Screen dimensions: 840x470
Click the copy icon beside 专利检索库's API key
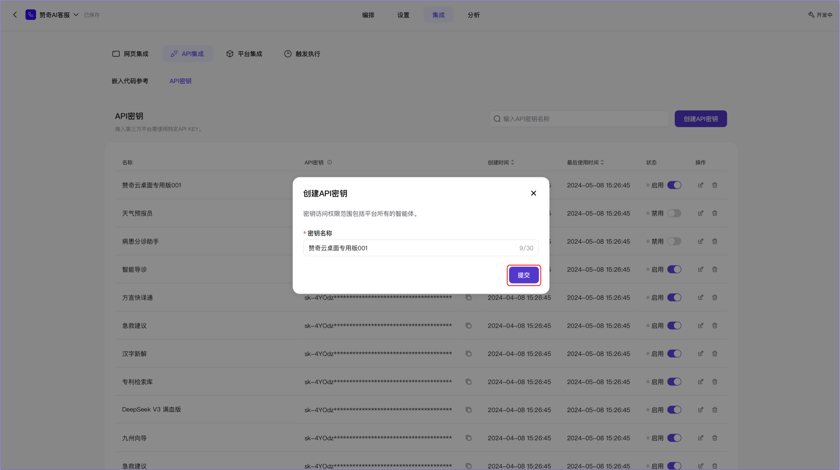pyautogui.click(x=468, y=381)
